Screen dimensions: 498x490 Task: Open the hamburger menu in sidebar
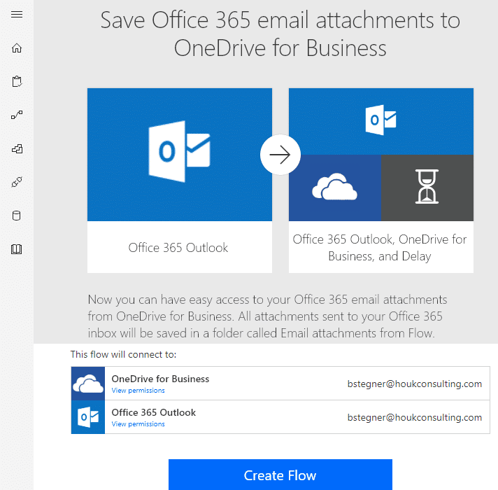pos(17,14)
